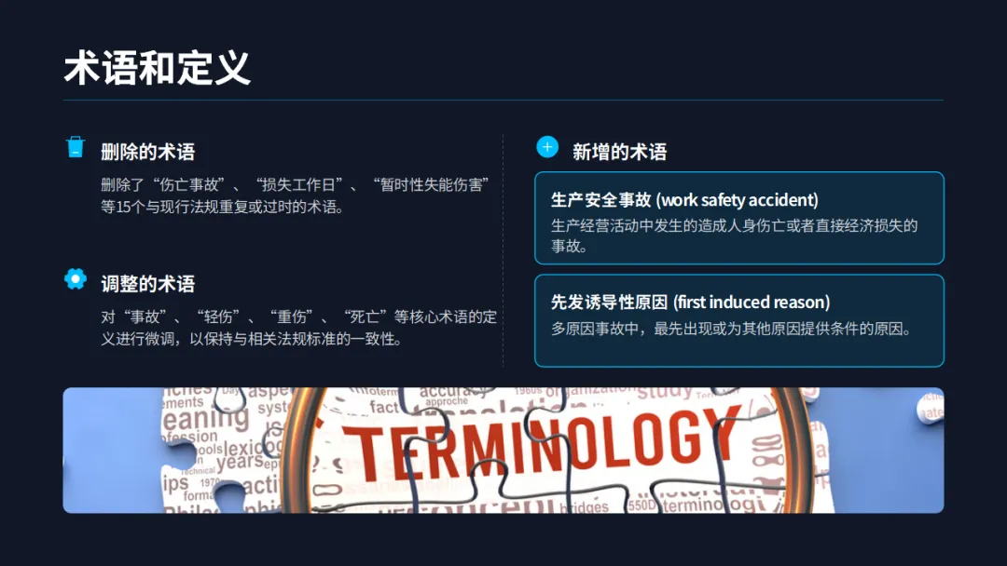Click the dashed vertical divider between columns
1007x566 pixels.
pyautogui.click(x=503, y=250)
